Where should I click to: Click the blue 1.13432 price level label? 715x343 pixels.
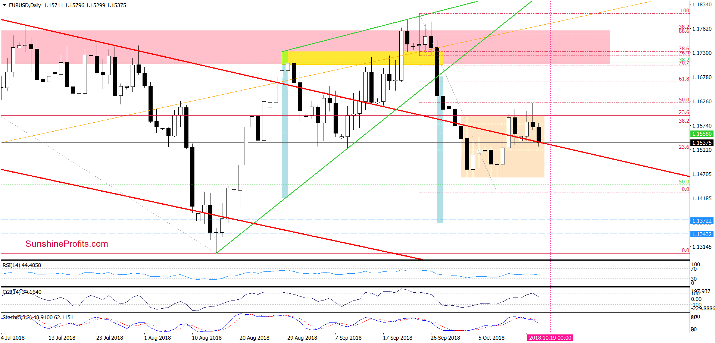coord(702,234)
